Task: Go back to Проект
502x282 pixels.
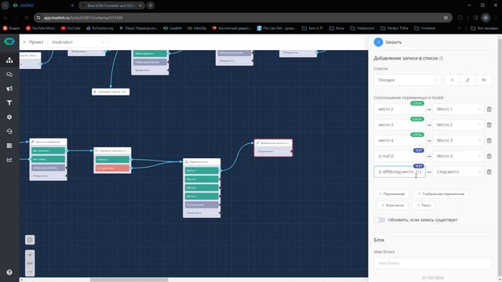Action: pyautogui.click(x=33, y=42)
